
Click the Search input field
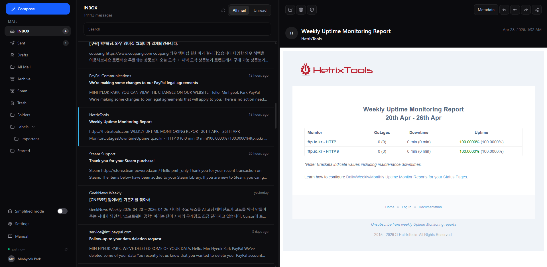[x=177, y=29]
